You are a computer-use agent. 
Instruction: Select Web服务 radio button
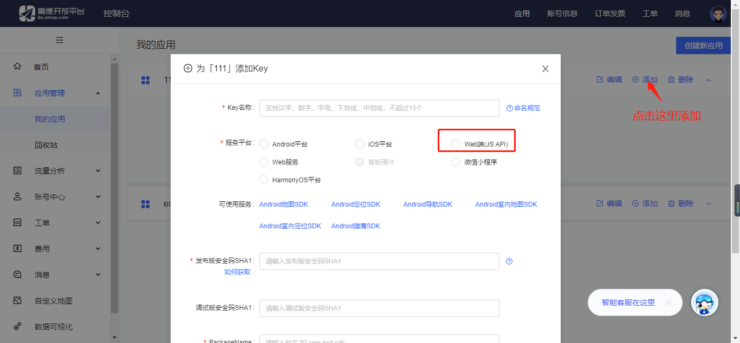pyautogui.click(x=264, y=162)
